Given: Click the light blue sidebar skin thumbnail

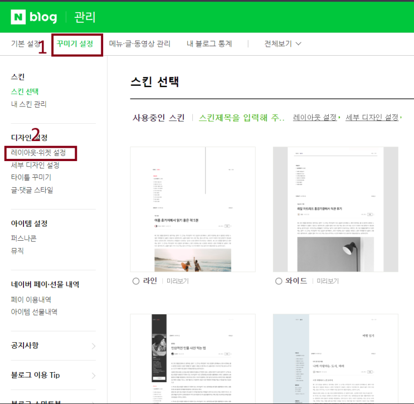Looking at the screenshot, I should click(x=335, y=358).
